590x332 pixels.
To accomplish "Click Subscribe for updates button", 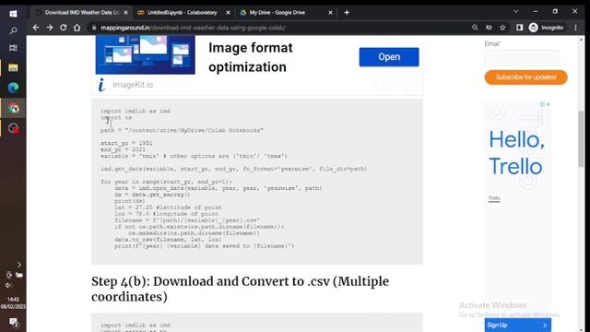I will (x=525, y=77).
